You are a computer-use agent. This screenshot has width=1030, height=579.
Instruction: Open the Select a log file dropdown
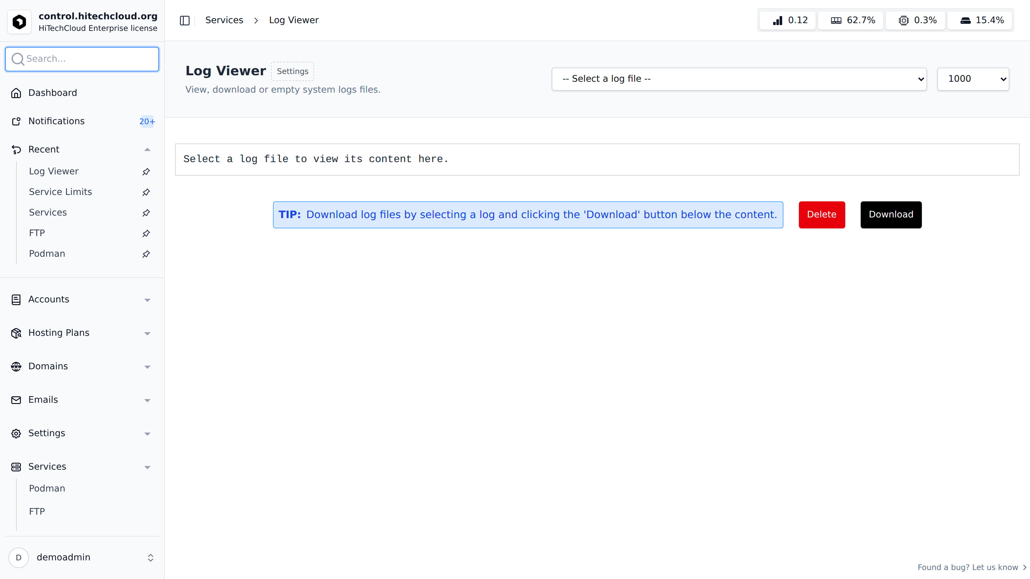click(739, 79)
